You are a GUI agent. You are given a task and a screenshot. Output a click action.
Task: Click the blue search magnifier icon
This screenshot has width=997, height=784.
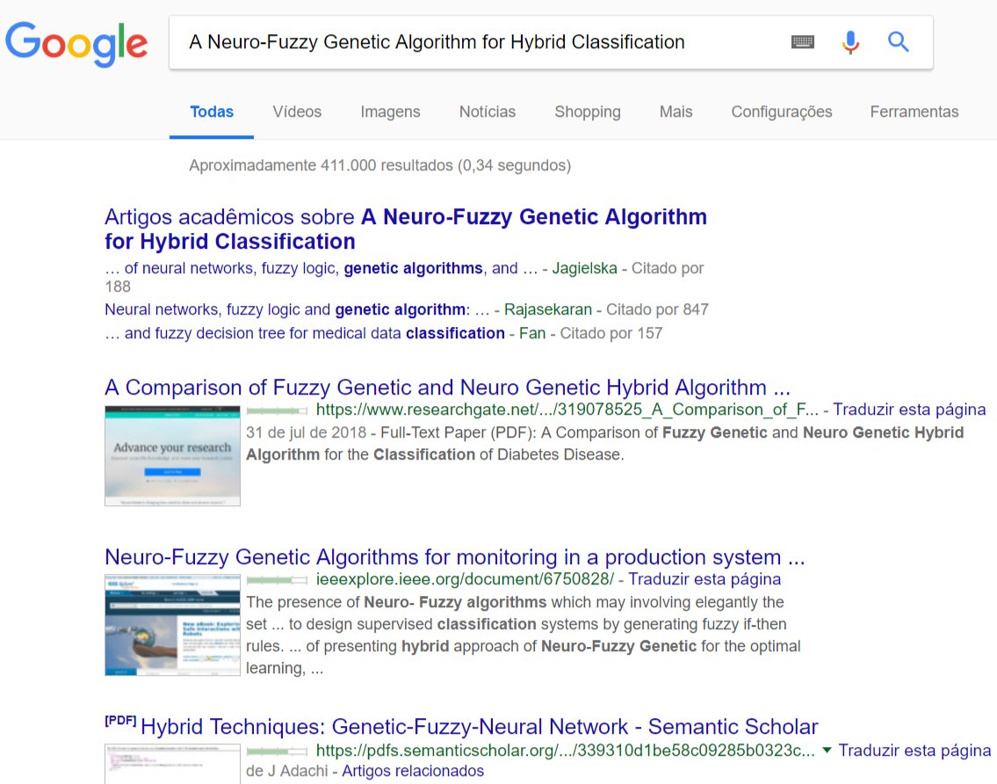pos(898,41)
